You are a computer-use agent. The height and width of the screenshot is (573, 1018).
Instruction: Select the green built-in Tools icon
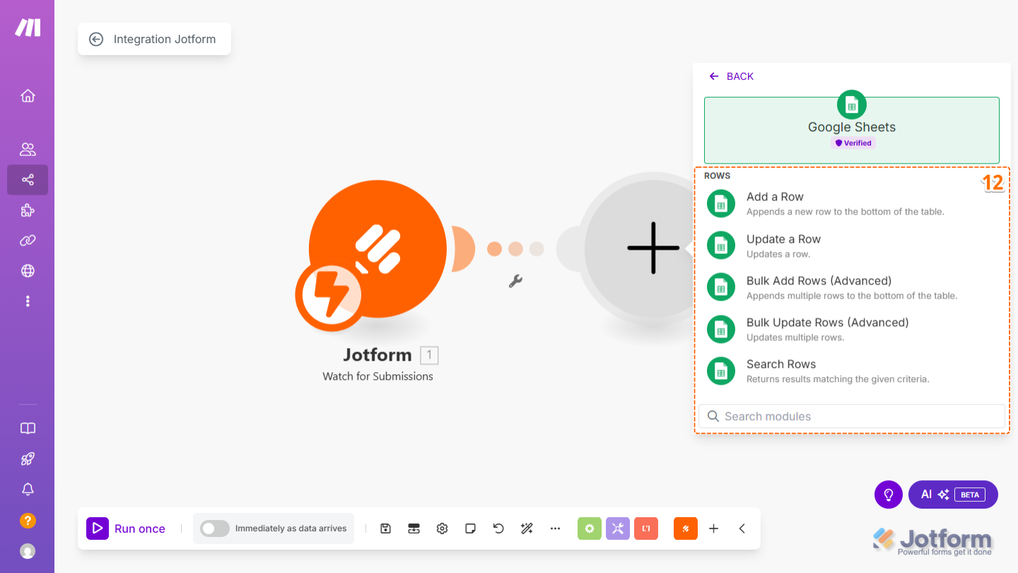click(x=590, y=528)
